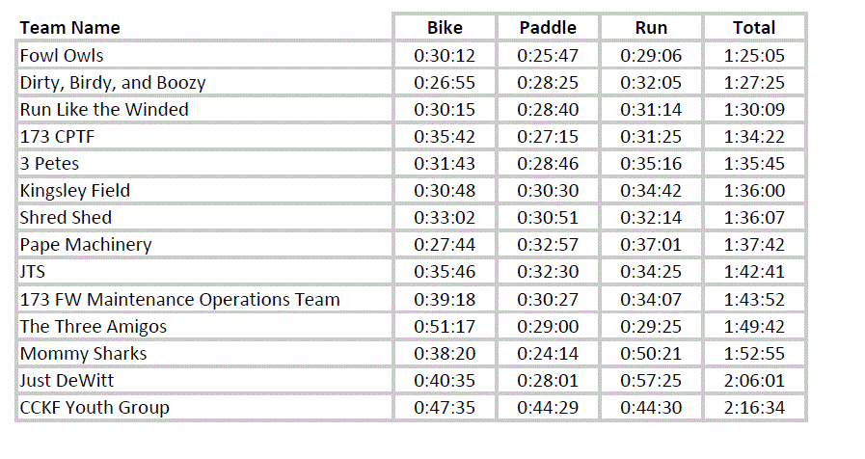The height and width of the screenshot is (459, 865).
Task: Click the Kingsley Field team cell
Action: [x=75, y=190]
